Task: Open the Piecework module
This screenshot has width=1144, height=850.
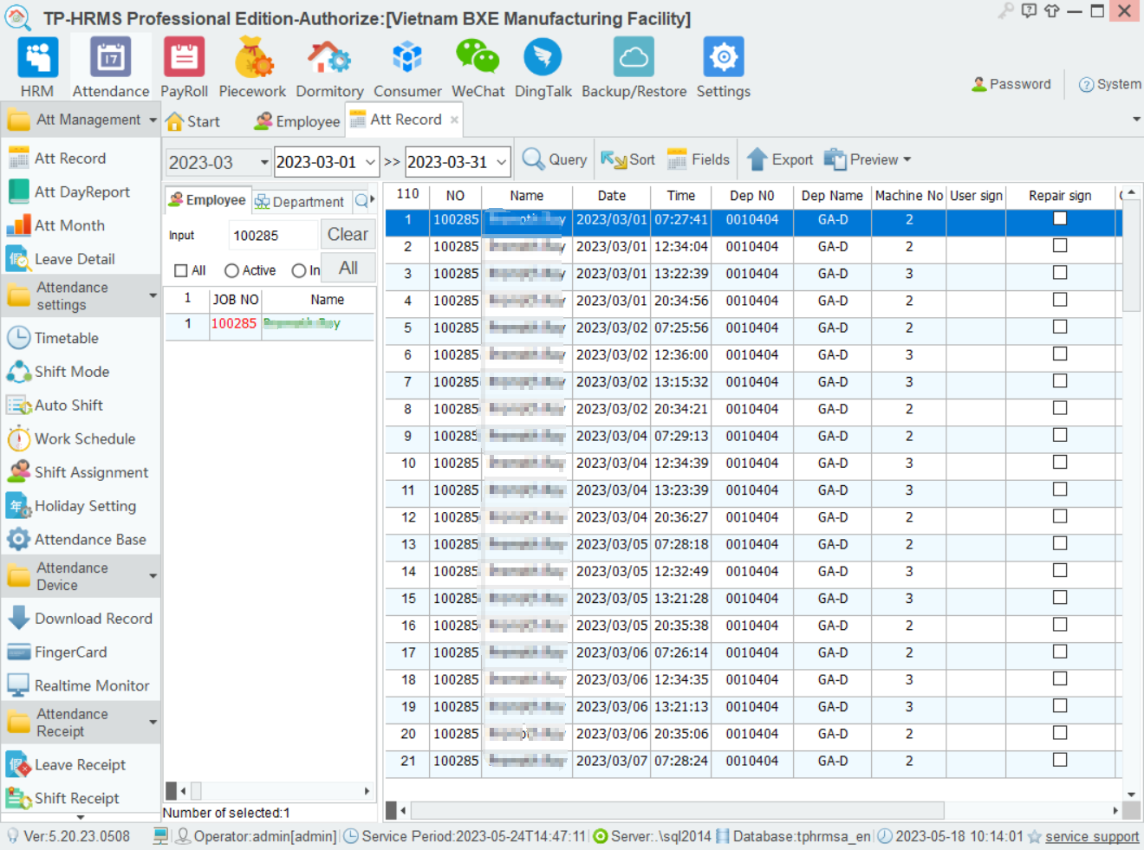Action: pos(252,68)
